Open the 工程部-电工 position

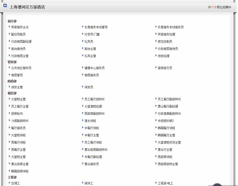(x=166, y=184)
